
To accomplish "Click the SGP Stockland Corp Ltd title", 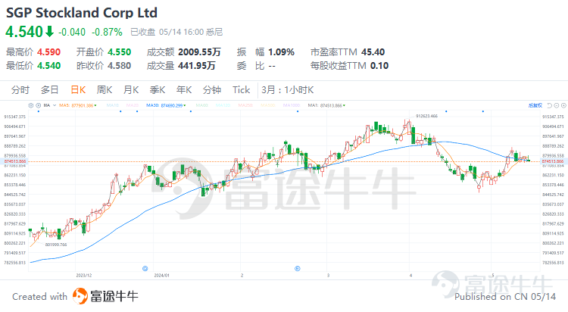I will pyautogui.click(x=82, y=13).
